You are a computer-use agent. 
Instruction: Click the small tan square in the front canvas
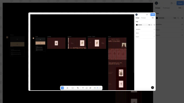pos(33,38)
